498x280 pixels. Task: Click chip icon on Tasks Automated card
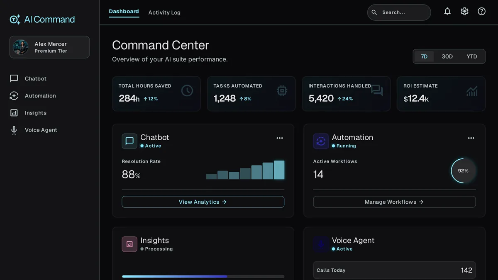[x=282, y=90]
